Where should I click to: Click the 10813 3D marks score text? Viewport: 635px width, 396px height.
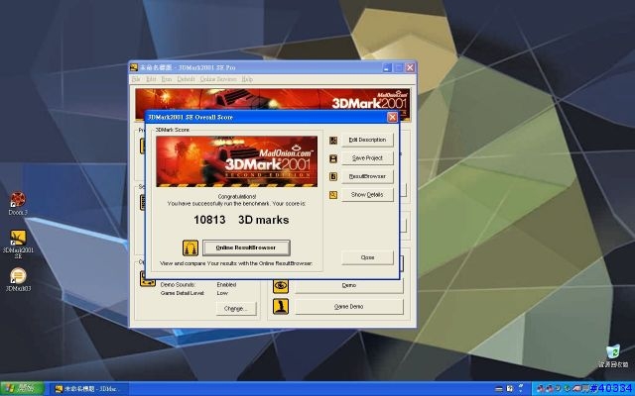click(241, 220)
